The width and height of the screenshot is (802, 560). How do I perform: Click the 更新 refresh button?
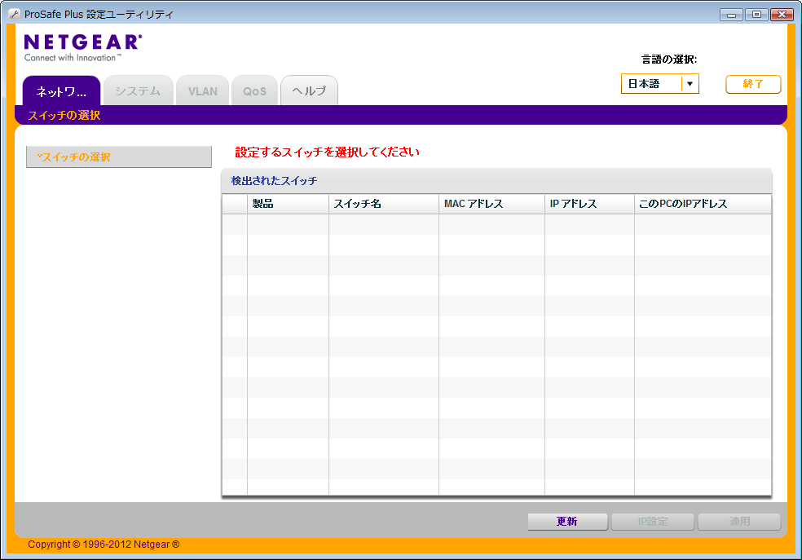tap(568, 522)
